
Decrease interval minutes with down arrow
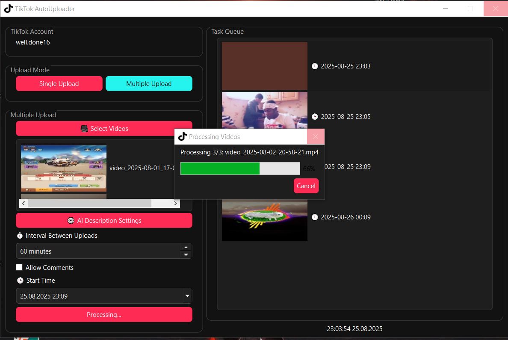(x=186, y=255)
